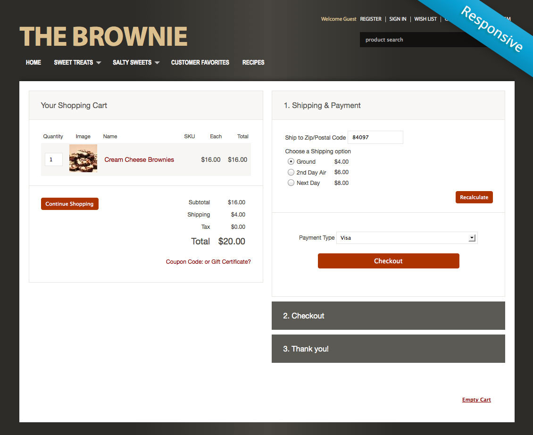Choose 2nd Day Air shipping
The width and height of the screenshot is (533, 435).
click(291, 172)
